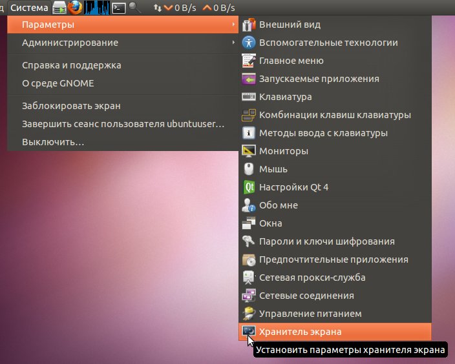Click the Комбинации клавиш клавиатуры icon
This screenshot has width=455, height=364.
coord(249,115)
